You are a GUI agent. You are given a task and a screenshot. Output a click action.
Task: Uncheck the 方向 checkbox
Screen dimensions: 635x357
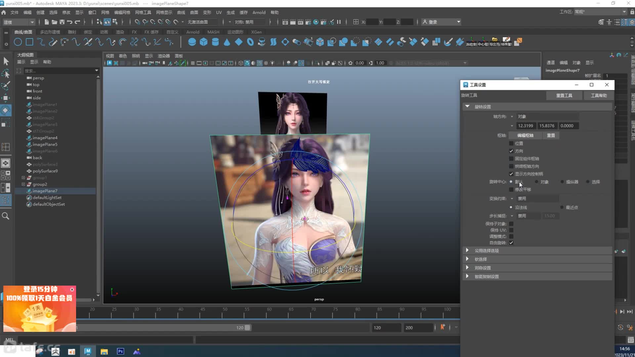(511, 151)
